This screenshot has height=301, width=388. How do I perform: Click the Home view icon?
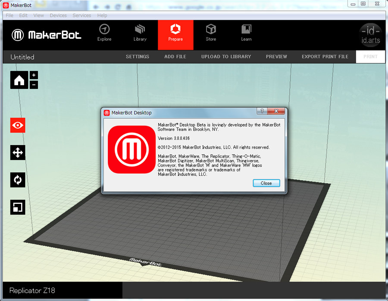[19, 80]
